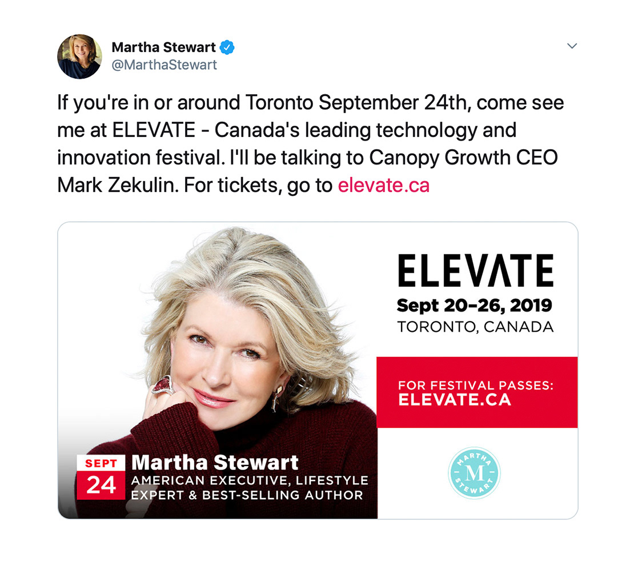The height and width of the screenshot is (562, 634).
Task: Follow the pink elevate.ca link
Action: (384, 185)
